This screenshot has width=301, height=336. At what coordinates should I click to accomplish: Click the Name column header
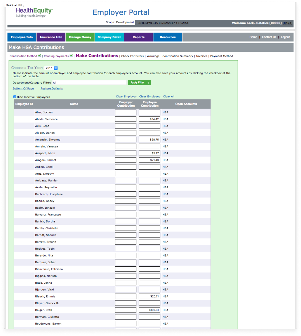(74, 104)
